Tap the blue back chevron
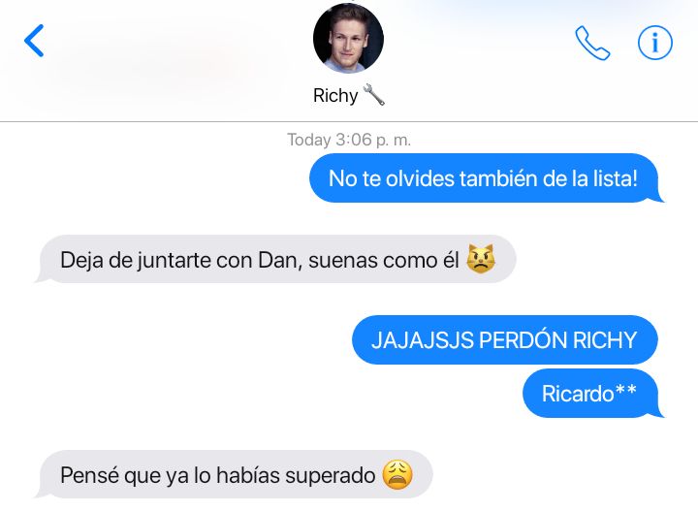The width and height of the screenshot is (698, 511). coord(34,41)
